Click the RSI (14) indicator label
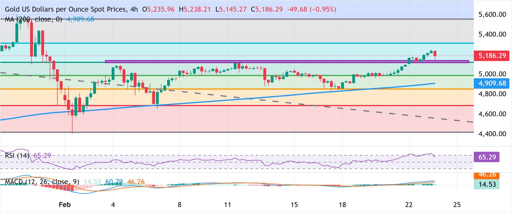The height and width of the screenshot is (213, 512). (17, 155)
